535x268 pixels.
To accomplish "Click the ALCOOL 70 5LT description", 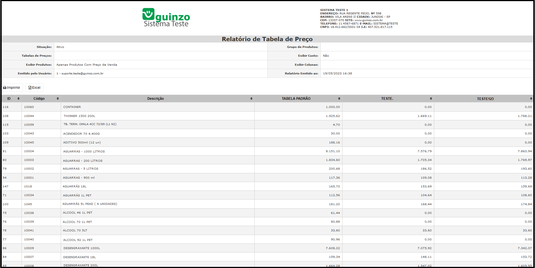I will [75, 231].
